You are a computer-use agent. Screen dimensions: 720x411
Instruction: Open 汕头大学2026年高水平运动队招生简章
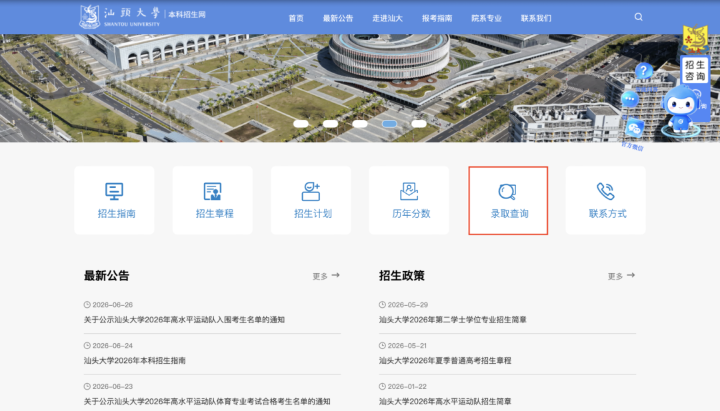pyautogui.click(x=445, y=402)
